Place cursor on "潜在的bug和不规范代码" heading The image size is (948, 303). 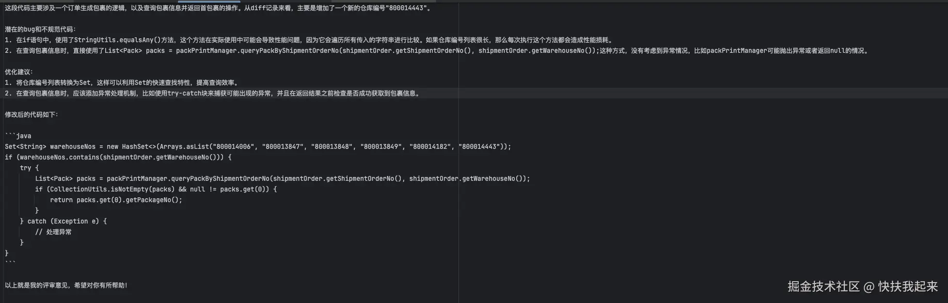click(40, 30)
